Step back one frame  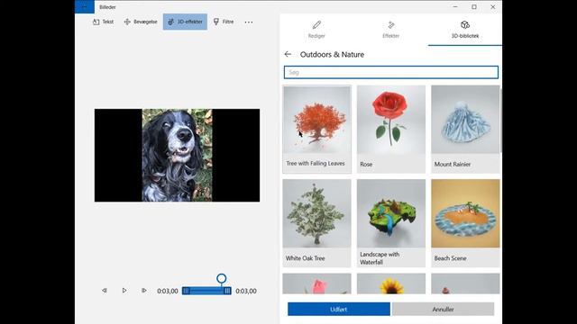pos(105,291)
